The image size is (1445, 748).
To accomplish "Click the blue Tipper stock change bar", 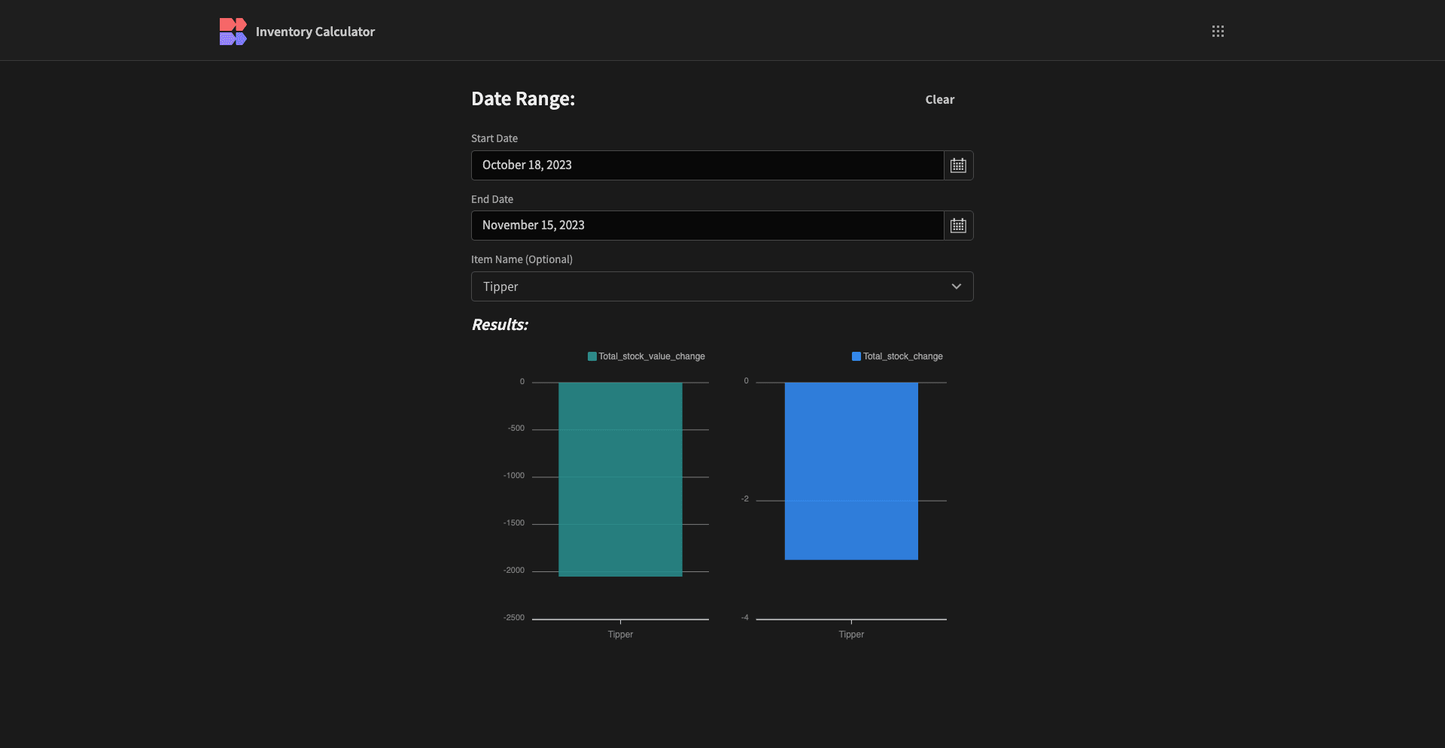I will tap(851, 471).
